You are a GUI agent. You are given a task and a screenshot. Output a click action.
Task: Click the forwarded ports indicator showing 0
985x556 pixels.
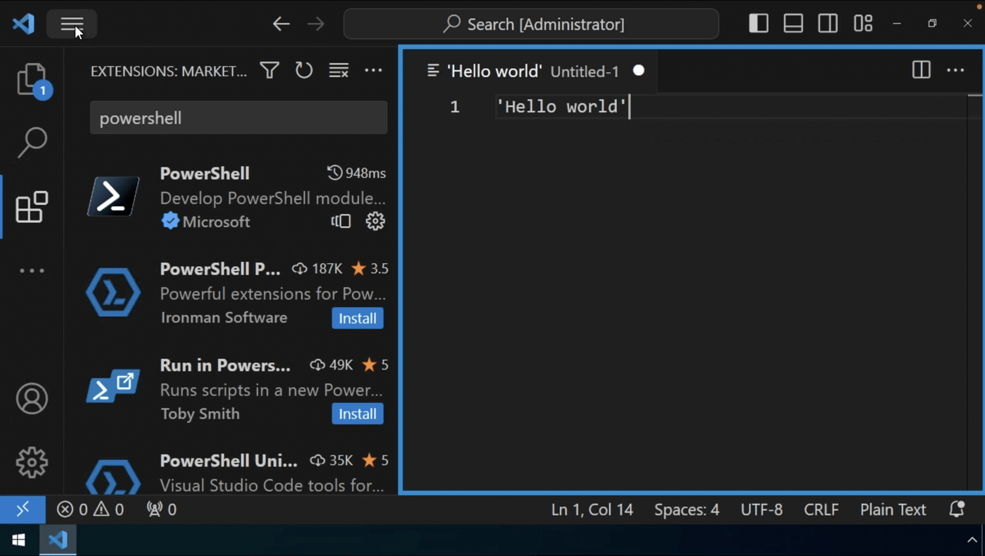(161, 510)
